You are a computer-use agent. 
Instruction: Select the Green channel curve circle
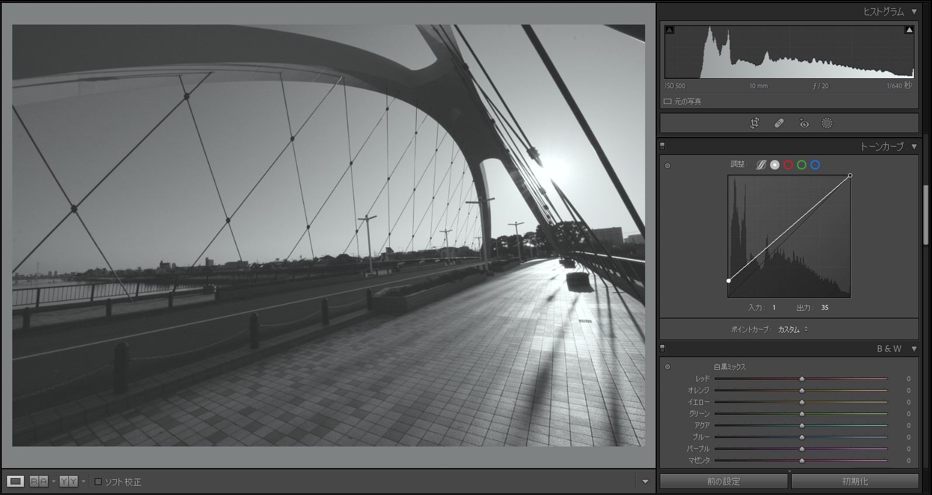[802, 165]
